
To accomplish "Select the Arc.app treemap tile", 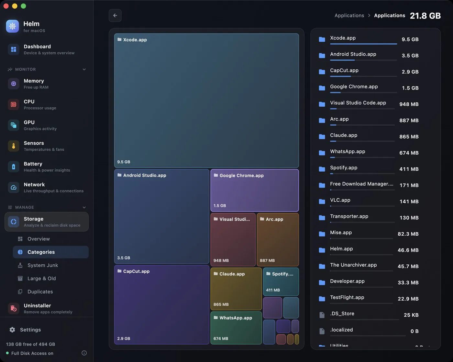I will coord(278,240).
